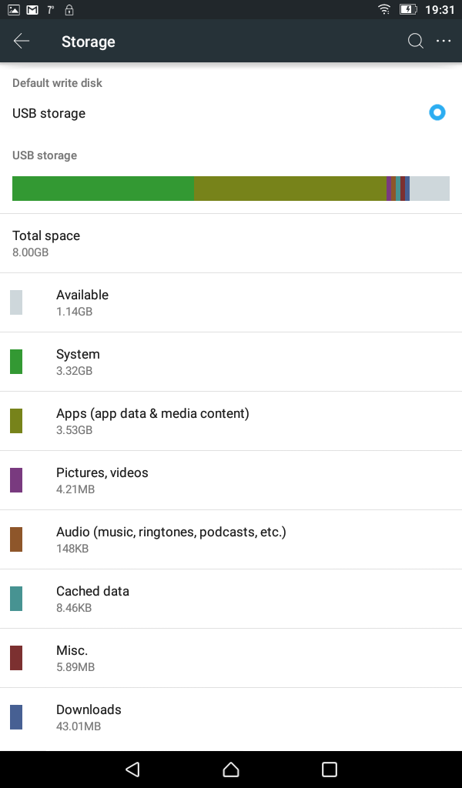Tap the back arrow in Storage header
The image size is (462, 788).
coord(22,42)
